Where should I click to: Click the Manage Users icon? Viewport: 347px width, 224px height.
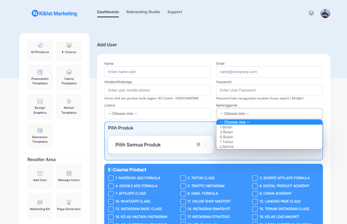point(69,173)
